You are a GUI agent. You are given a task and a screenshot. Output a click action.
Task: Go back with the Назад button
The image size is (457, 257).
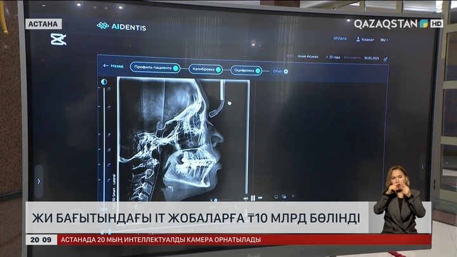tap(114, 65)
